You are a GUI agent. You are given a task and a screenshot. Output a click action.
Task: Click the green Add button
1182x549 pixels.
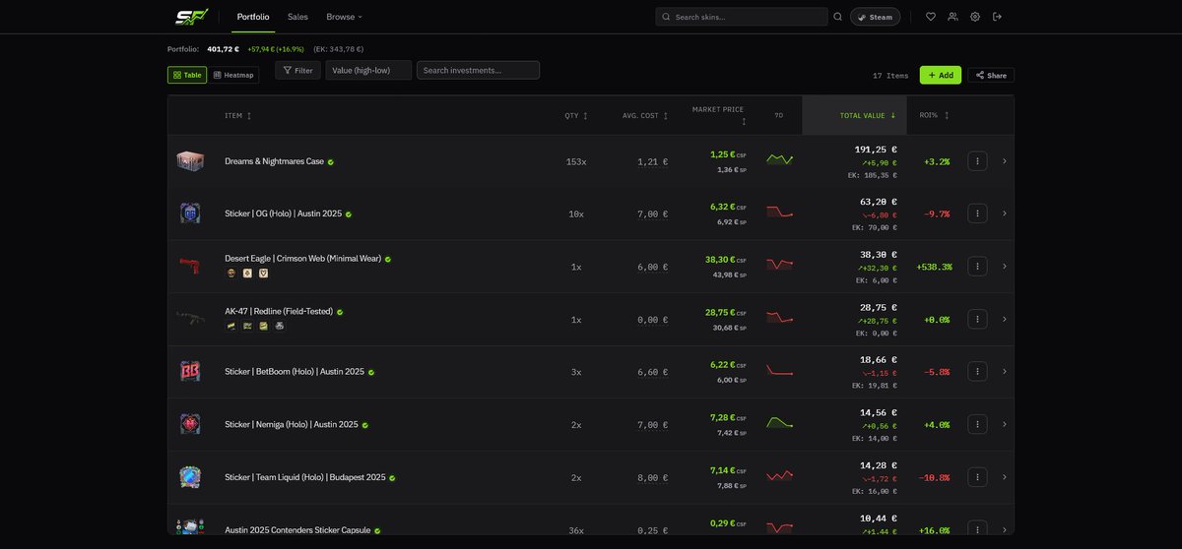(x=941, y=75)
